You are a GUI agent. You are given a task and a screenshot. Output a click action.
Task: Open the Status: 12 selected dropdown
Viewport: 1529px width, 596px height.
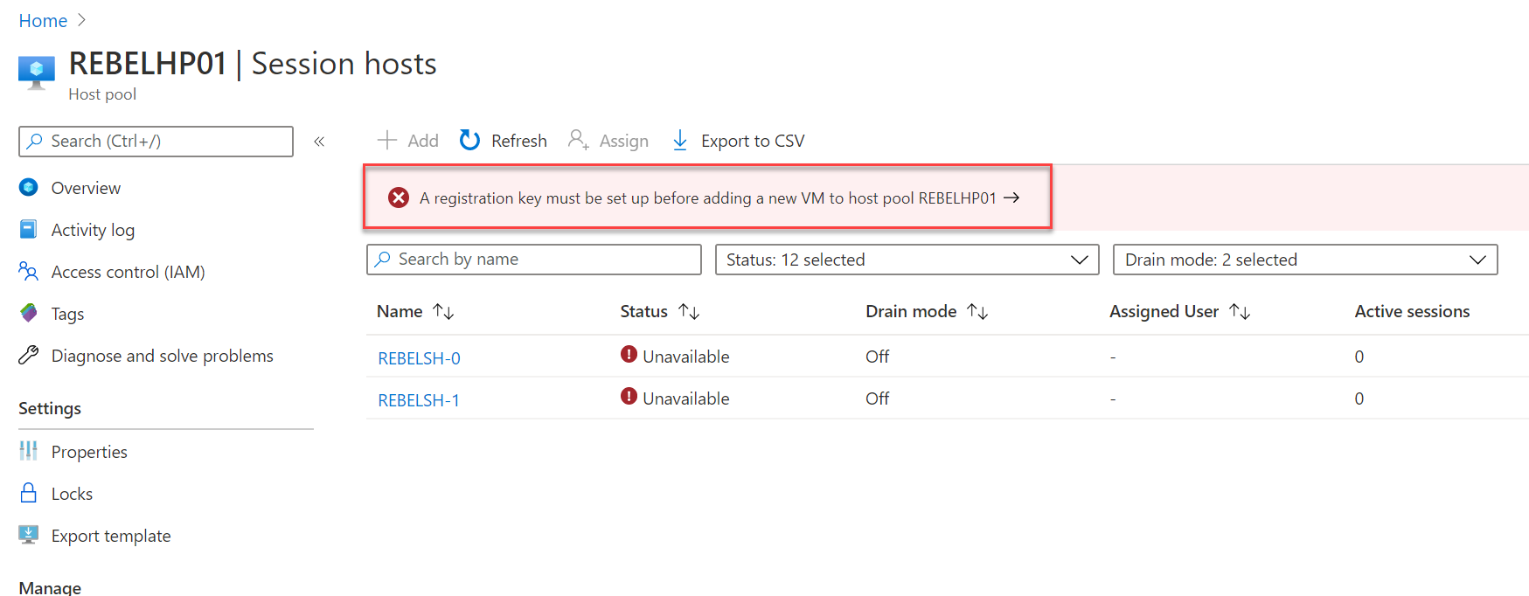(907, 260)
